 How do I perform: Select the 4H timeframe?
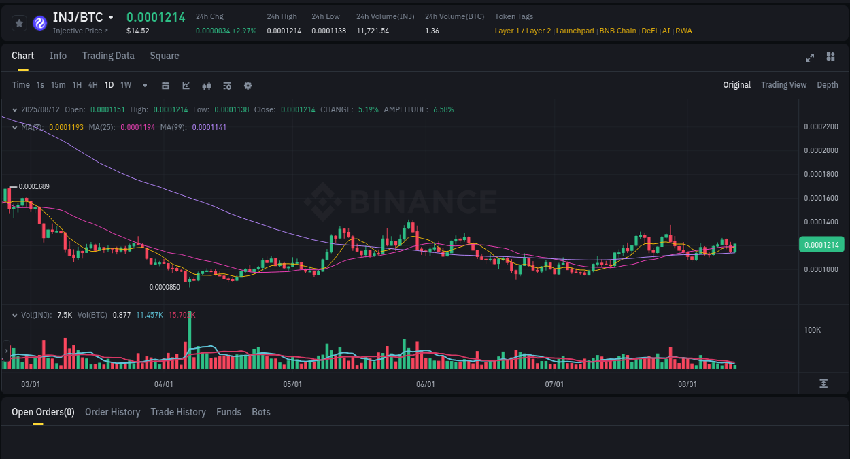(92, 85)
